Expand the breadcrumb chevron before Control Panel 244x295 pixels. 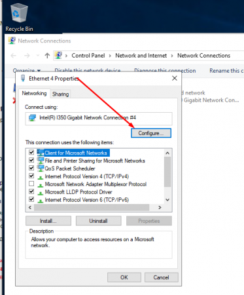click(x=66, y=56)
